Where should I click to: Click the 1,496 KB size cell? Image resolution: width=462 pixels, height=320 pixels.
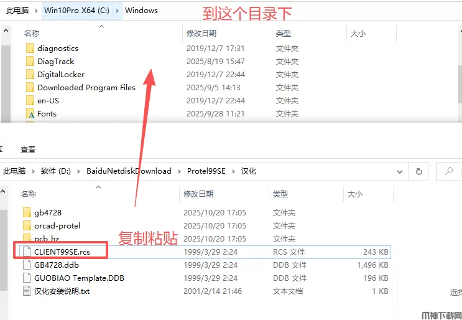(x=372, y=265)
